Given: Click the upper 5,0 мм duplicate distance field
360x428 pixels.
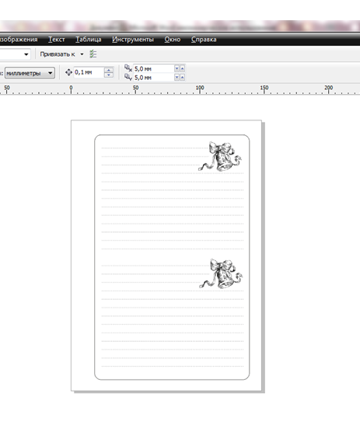Looking at the screenshot, I should 153,68.
